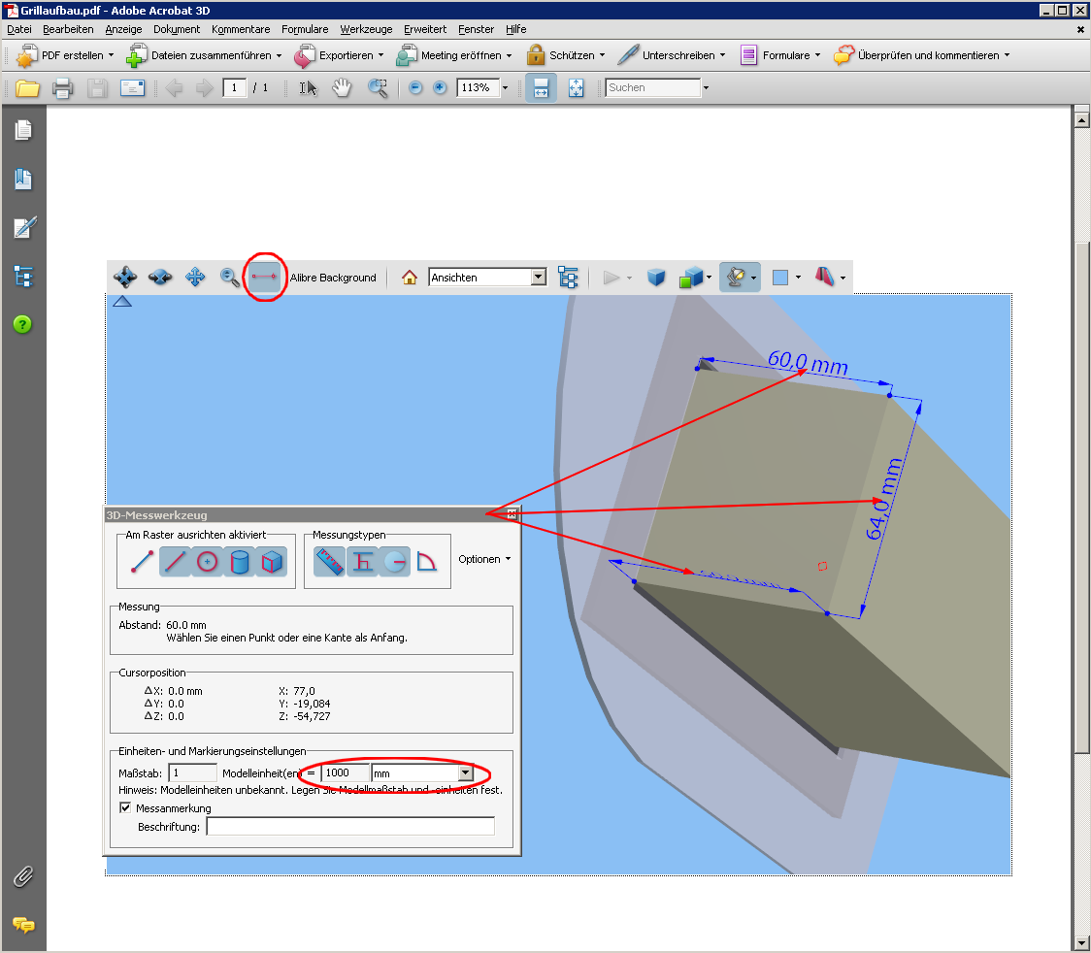Select perpendicular dimension measurement type
The width and height of the screenshot is (1091, 953).
[x=362, y=561]
